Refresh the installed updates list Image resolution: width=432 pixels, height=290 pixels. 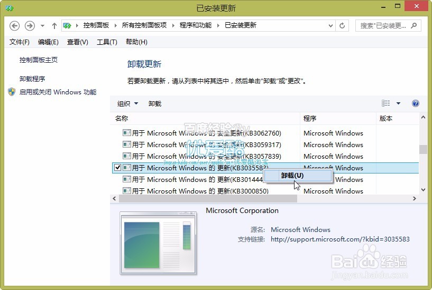click(342, 25)
